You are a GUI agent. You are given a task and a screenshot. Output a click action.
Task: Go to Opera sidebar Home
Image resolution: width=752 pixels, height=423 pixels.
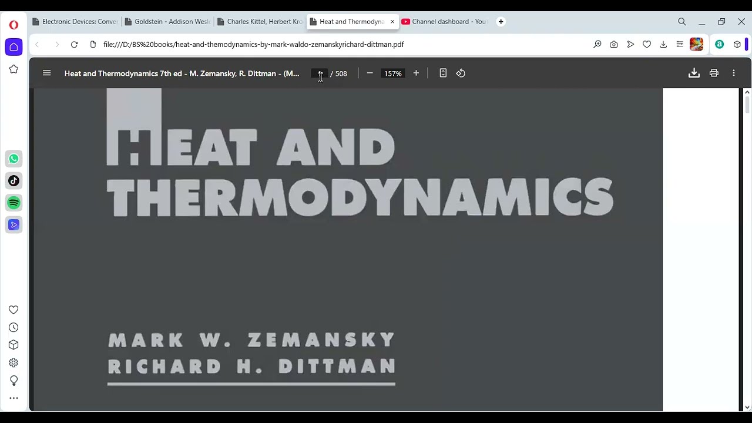pyautogui.click(x=14, y=47)
